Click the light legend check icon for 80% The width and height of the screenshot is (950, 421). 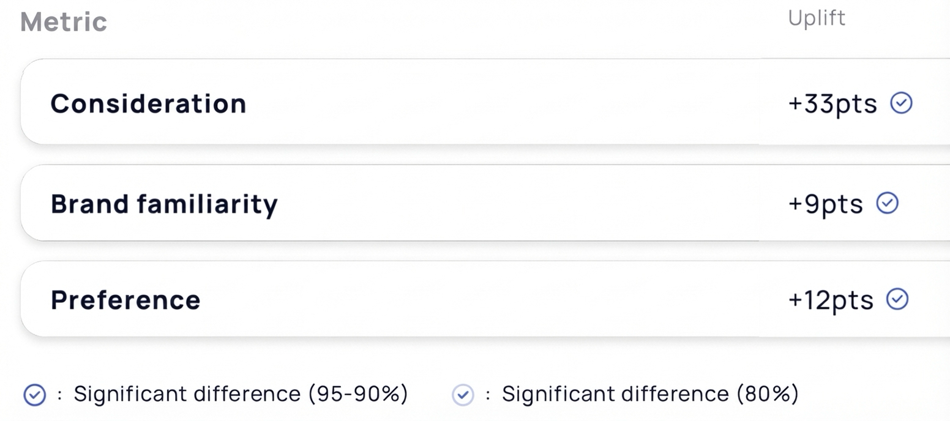(x=463, y=395)
